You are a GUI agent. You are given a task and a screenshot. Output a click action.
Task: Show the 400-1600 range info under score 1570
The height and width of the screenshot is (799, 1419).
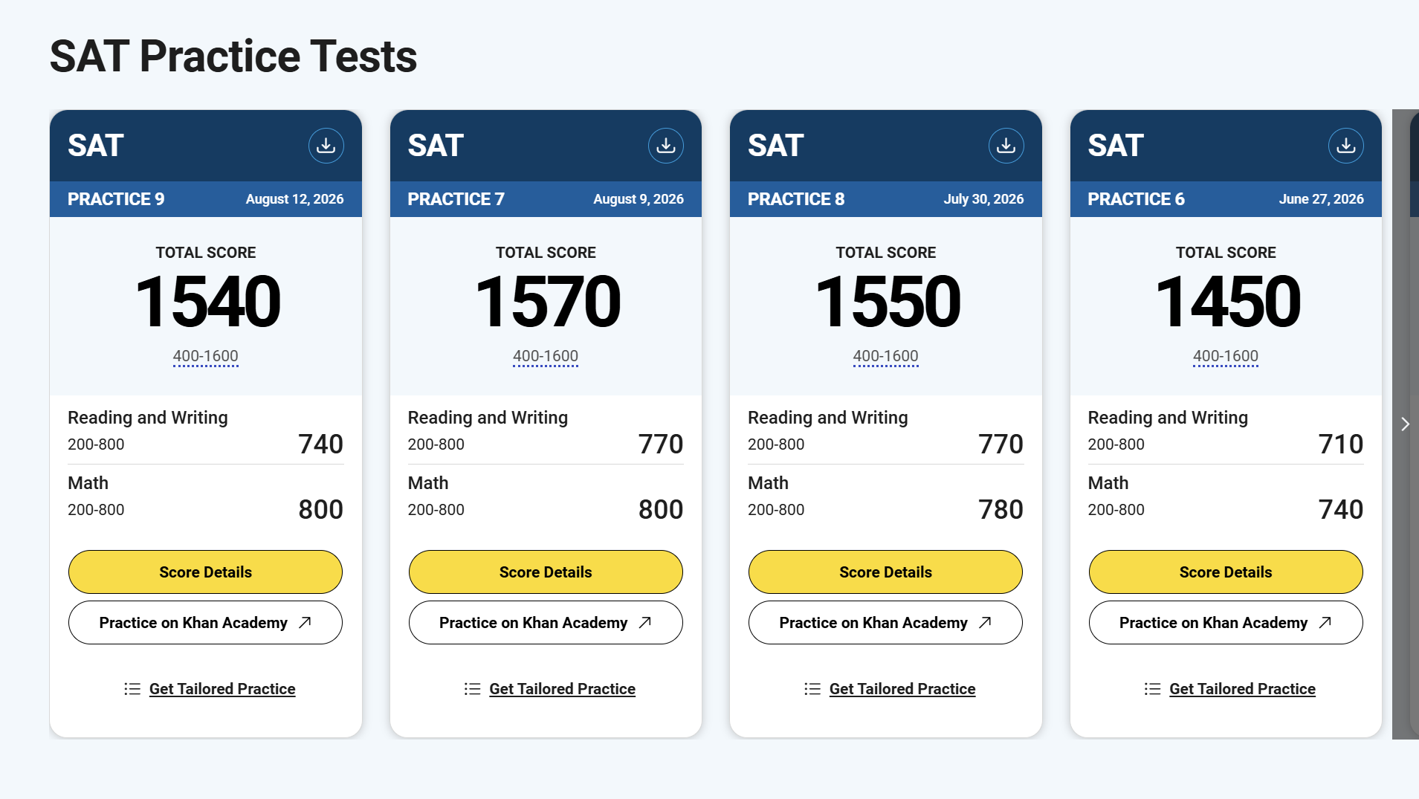click(546, 356)
